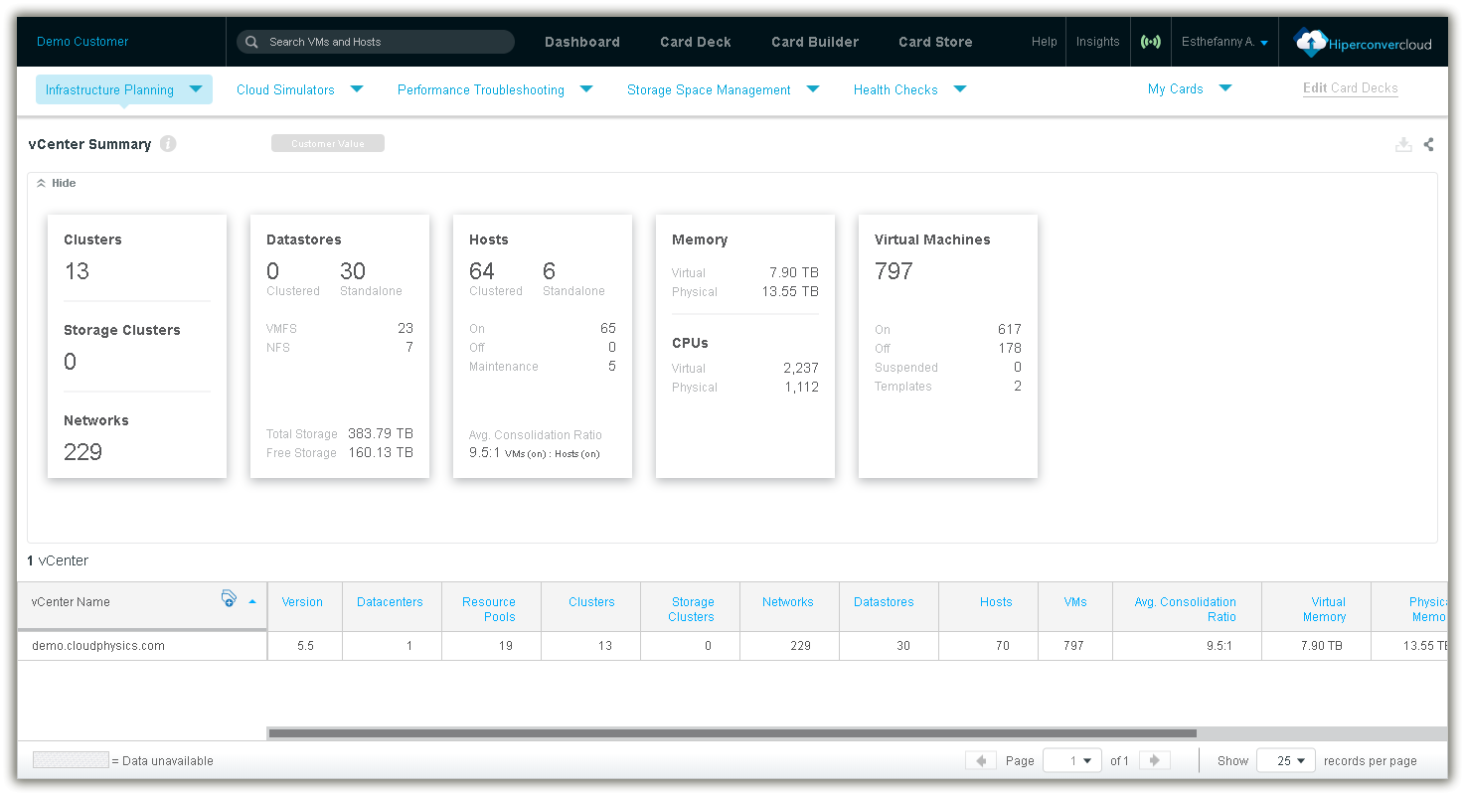Click the horizontal table scrollbar

732,733
